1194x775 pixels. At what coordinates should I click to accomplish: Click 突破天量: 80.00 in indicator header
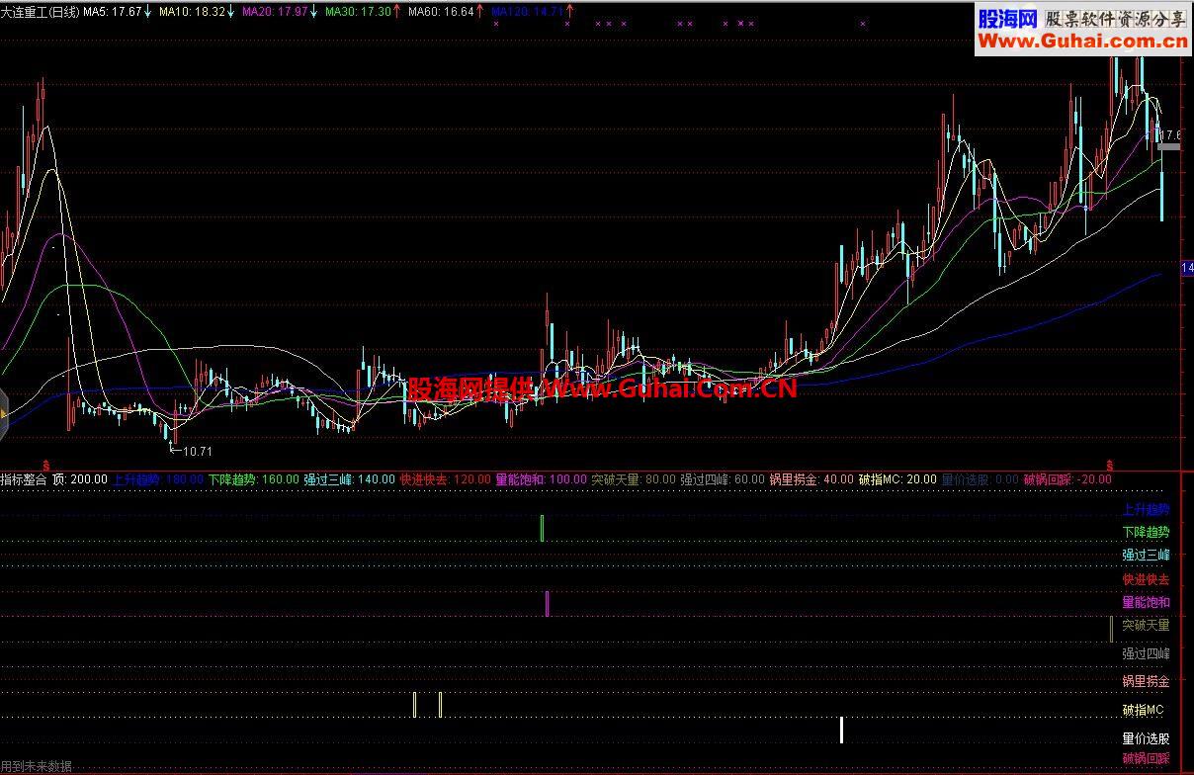(x=634, y=479)
